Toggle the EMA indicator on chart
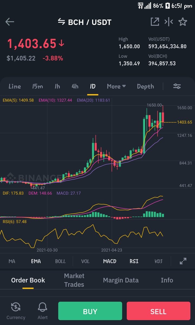This screenshot has height=325, width=195. coord(36,261)
